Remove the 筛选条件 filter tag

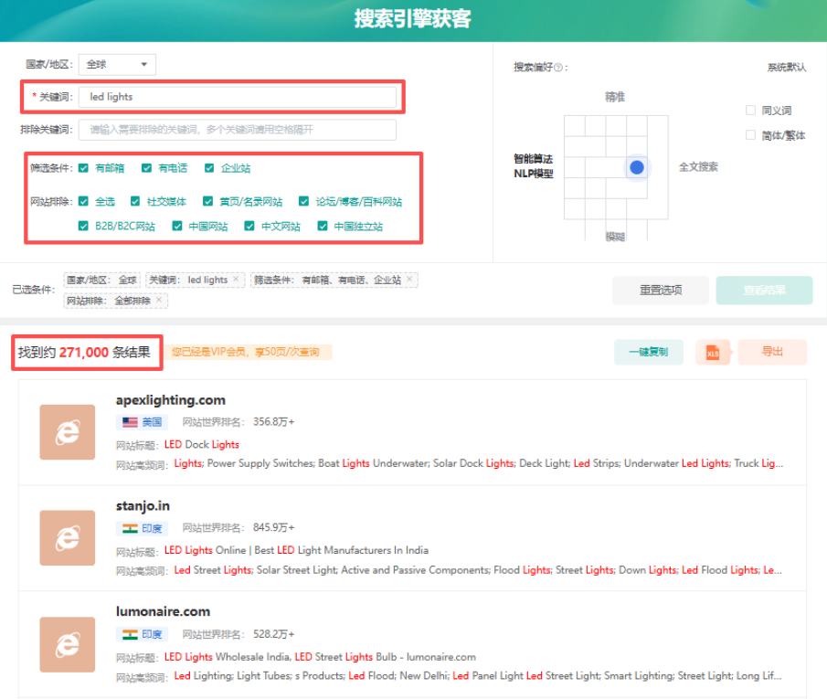pos(409,279)
